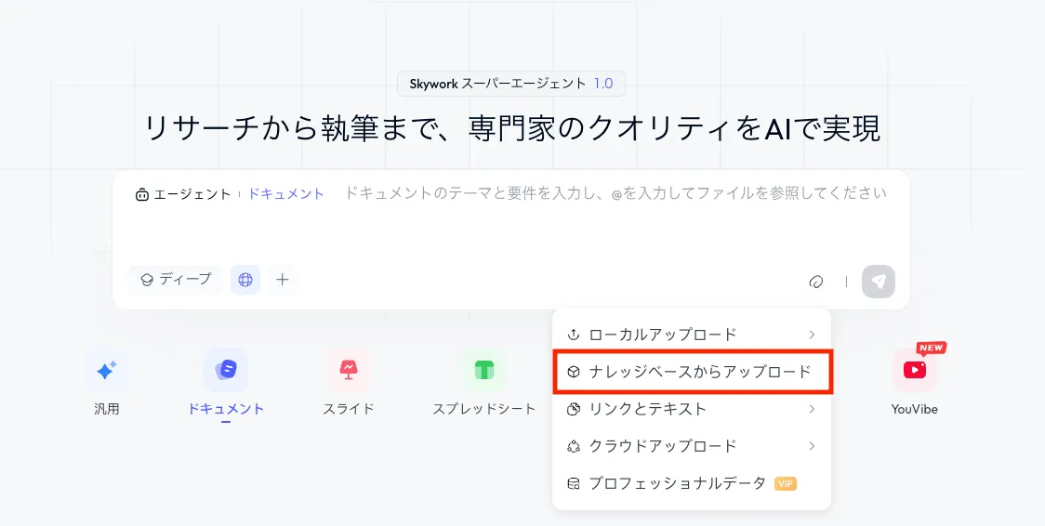
Task: Click the Skywork スーパーエージェント 1.0 badge
Action: (510, 84)
